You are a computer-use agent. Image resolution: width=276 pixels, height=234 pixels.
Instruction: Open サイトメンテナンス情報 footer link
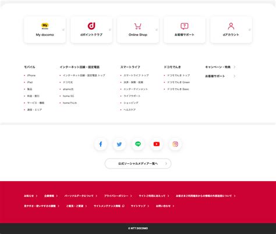tap(107, 206)
